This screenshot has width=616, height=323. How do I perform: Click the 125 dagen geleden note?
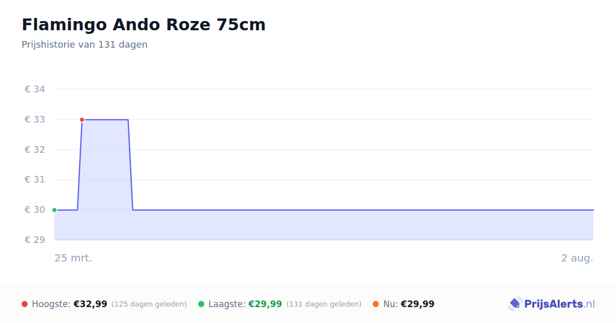tap(149, 304)
